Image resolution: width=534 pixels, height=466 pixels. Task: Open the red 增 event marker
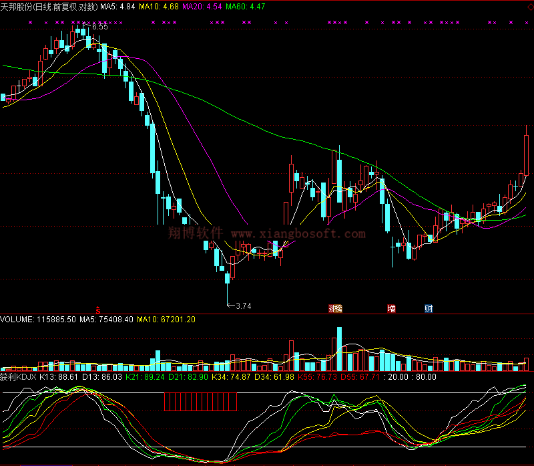[391, 309]
